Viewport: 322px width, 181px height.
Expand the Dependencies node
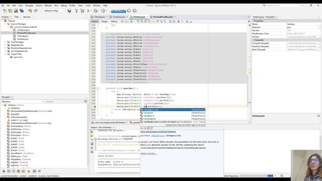click(5, 45)
